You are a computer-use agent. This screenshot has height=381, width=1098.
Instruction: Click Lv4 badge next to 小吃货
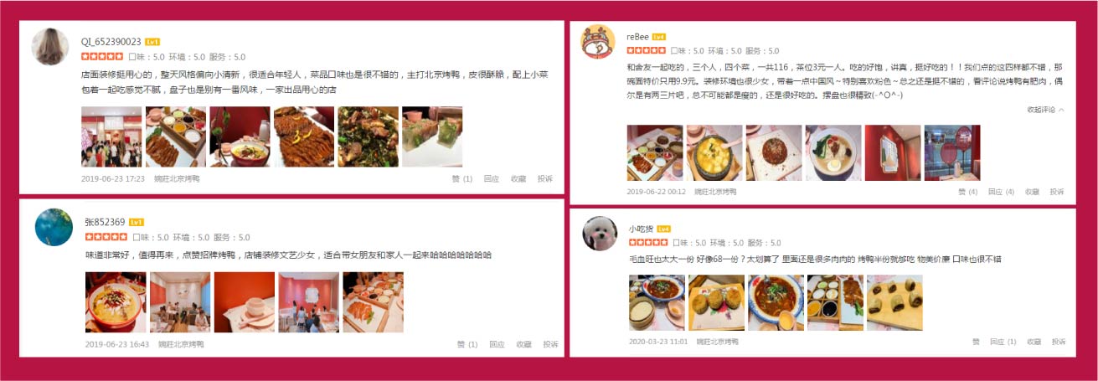663,229
